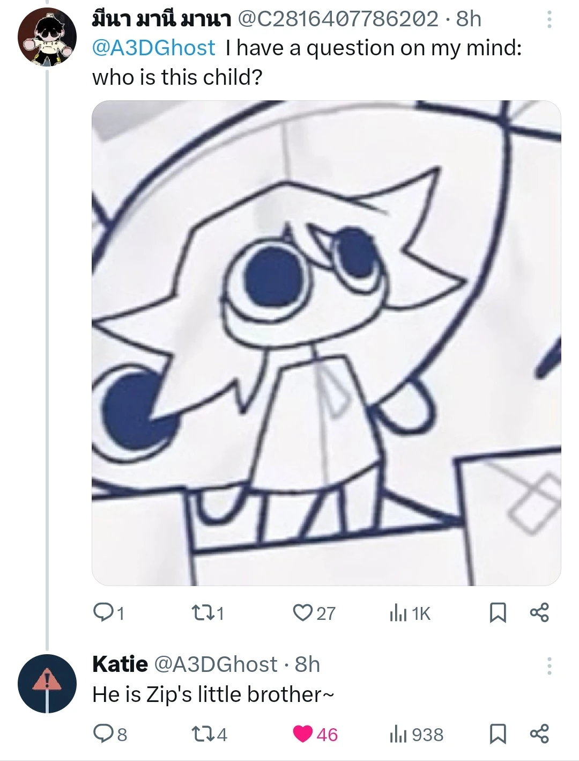Open Katie's profile via display name
Image resolution: width=579 pixels, height=761 pixels.
click(120, 664)
